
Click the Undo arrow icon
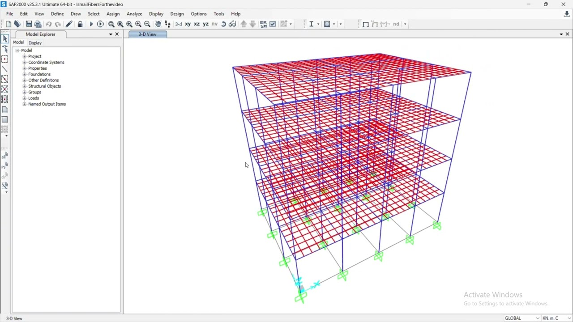click(49, 24)
